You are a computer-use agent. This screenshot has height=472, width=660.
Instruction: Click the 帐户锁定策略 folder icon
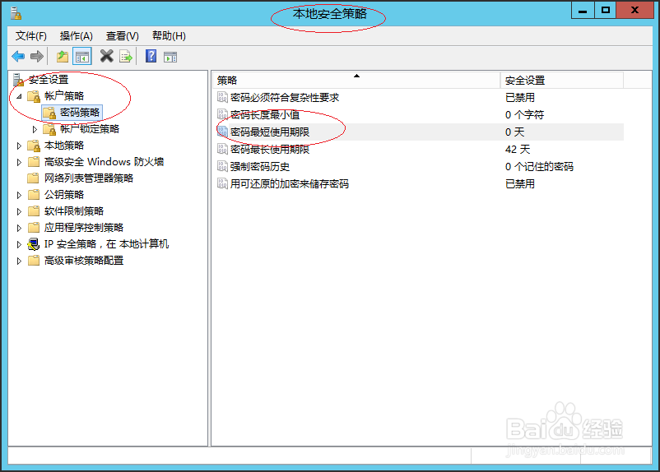coord(49,129)
